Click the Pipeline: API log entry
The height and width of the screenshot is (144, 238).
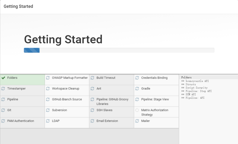[x=193, y=98]
